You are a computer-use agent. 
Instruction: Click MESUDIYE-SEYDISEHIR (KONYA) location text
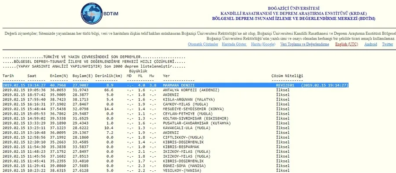[x=194, y=109]
